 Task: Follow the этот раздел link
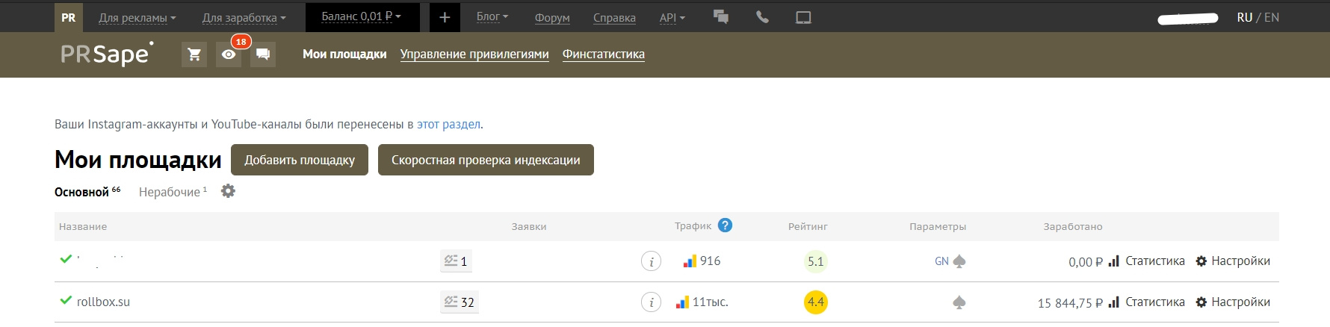[448, 124]
